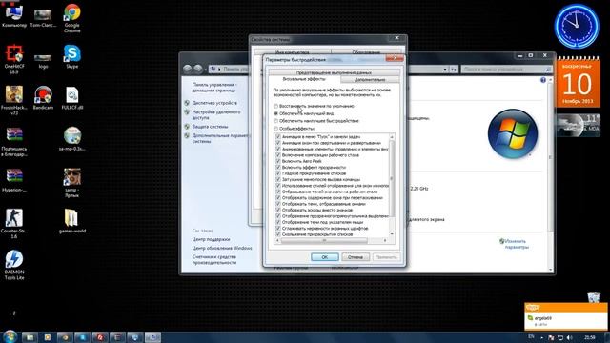Viewport: 610px width, 343px height.
Task: Uncheck Отображать эскизы вместо значков checkbox
Action: pos(277,210)
